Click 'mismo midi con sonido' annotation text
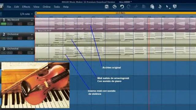196x110 pixels. click(x=102, y=91)
